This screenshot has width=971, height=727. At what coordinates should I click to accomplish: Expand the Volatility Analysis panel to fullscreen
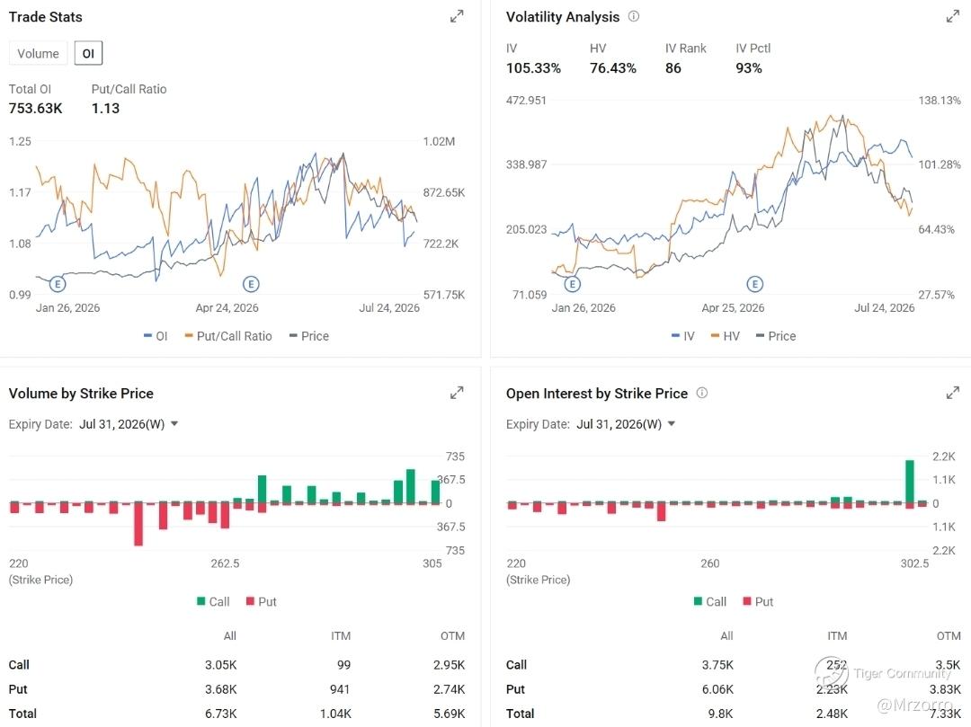click(952, 16)
